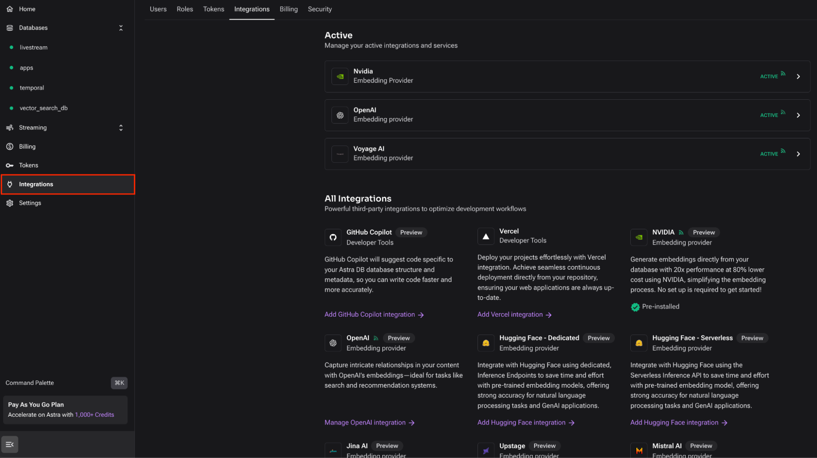817x458 pixels.
Task: Expand the Streaming section in sidebar
Action: coord(121,128)
